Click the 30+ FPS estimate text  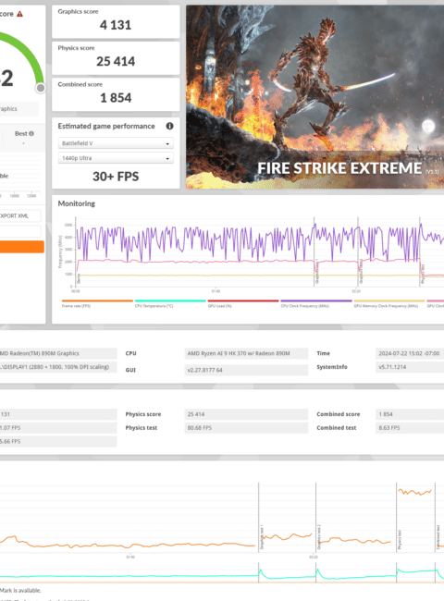coord(116,177)
